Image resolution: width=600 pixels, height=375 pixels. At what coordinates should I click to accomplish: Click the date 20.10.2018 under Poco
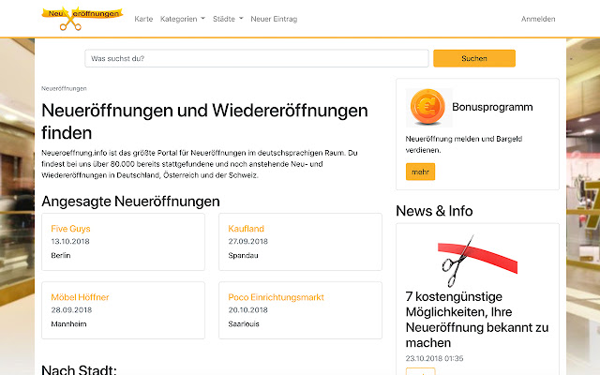pos(247,310)
